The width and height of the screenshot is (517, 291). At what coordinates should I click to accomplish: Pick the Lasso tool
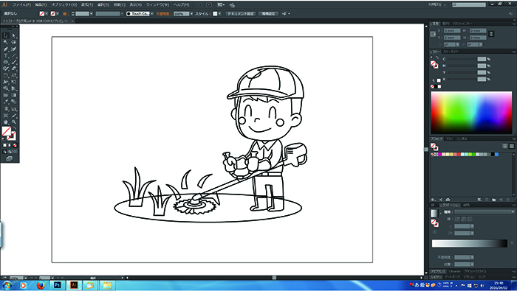tap(14, 43)
